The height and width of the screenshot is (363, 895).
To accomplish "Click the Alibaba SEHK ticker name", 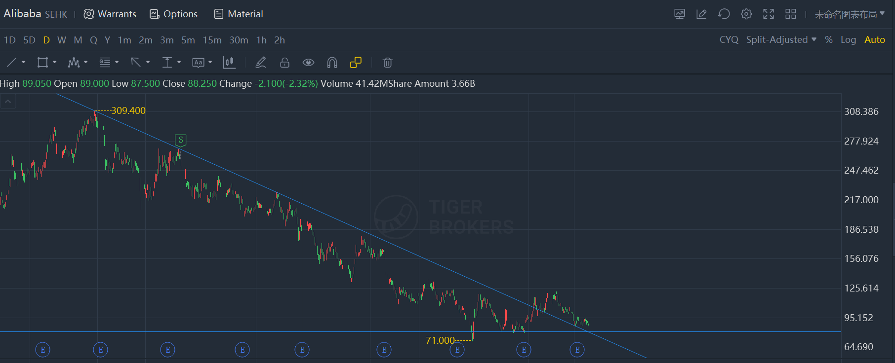I will [x=35, y=14].
